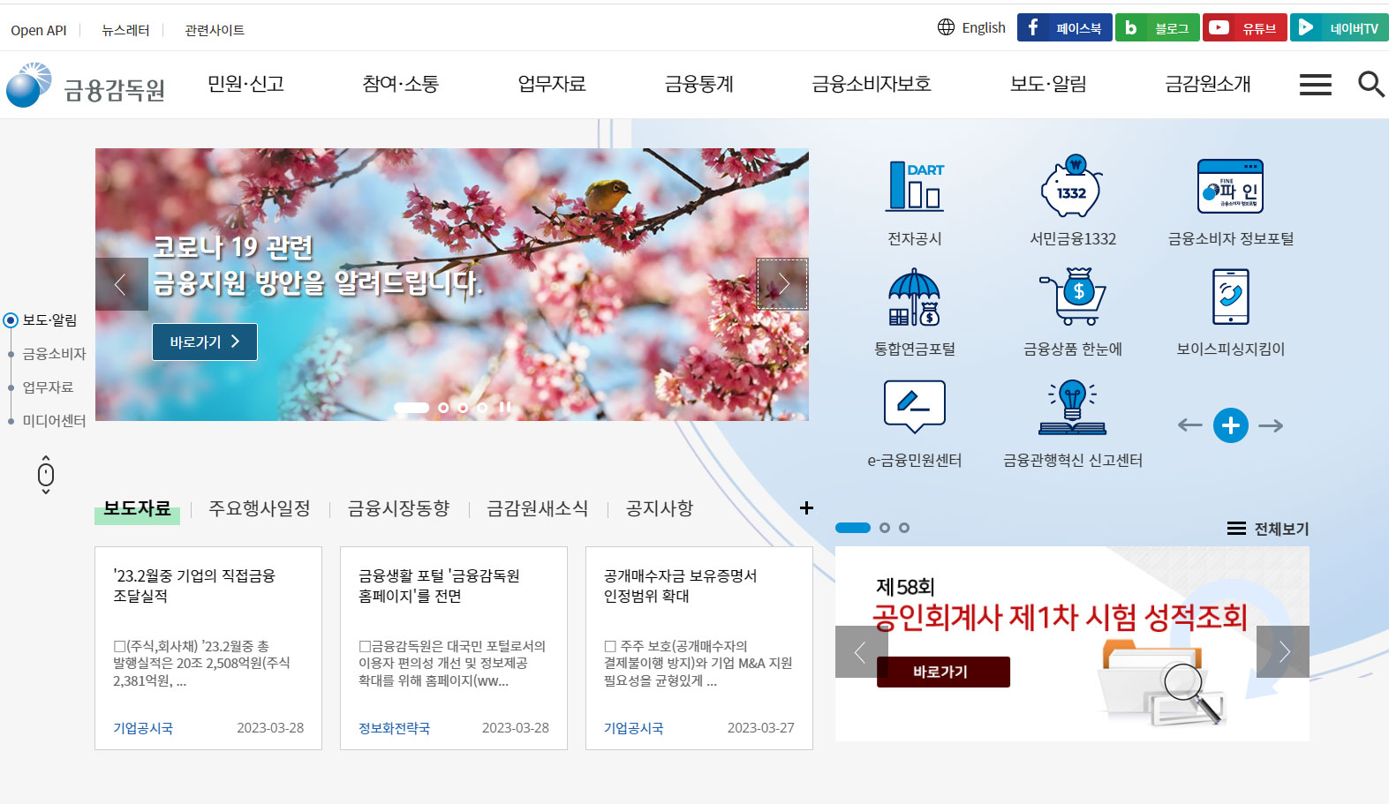Open the 서민금융1332 piggy bank icon

tap(1072, 186)
